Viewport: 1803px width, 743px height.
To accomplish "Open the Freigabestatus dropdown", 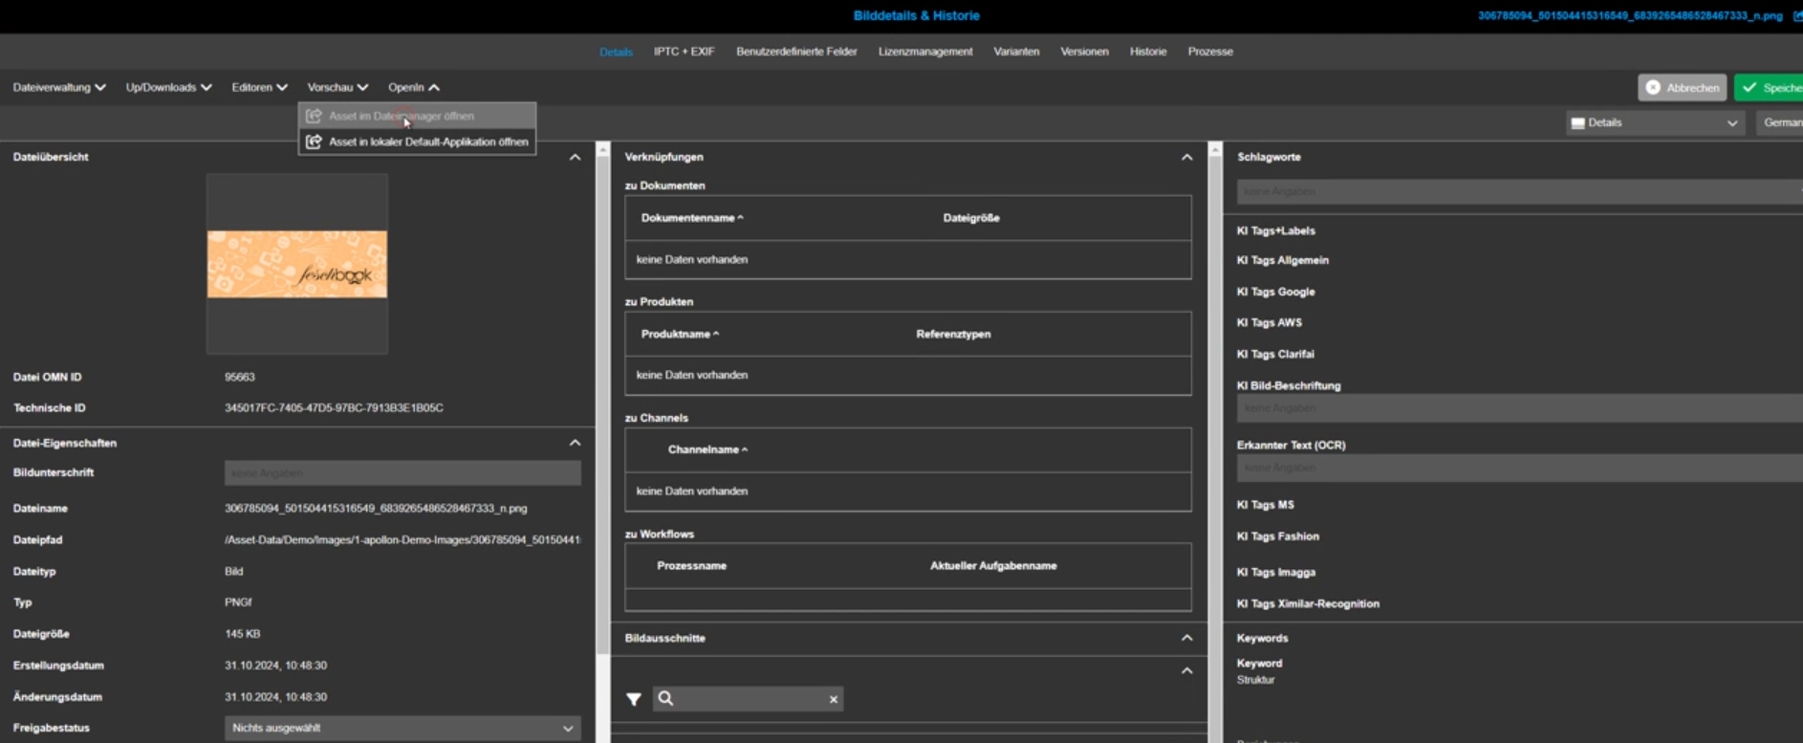I will coord(402,728).
